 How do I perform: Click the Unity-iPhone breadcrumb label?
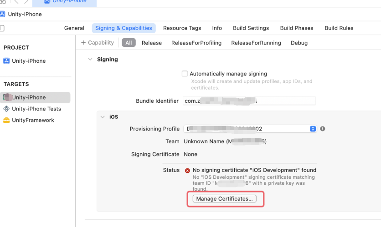pyautogui.click(x=25, y=14)
